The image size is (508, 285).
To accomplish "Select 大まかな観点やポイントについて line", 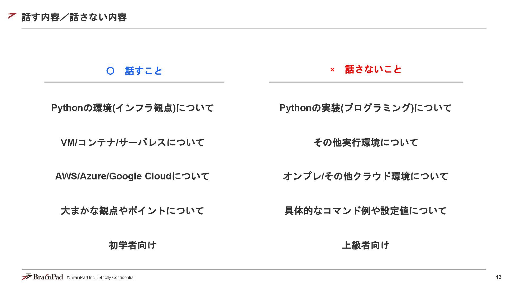I will coord(132,211).
